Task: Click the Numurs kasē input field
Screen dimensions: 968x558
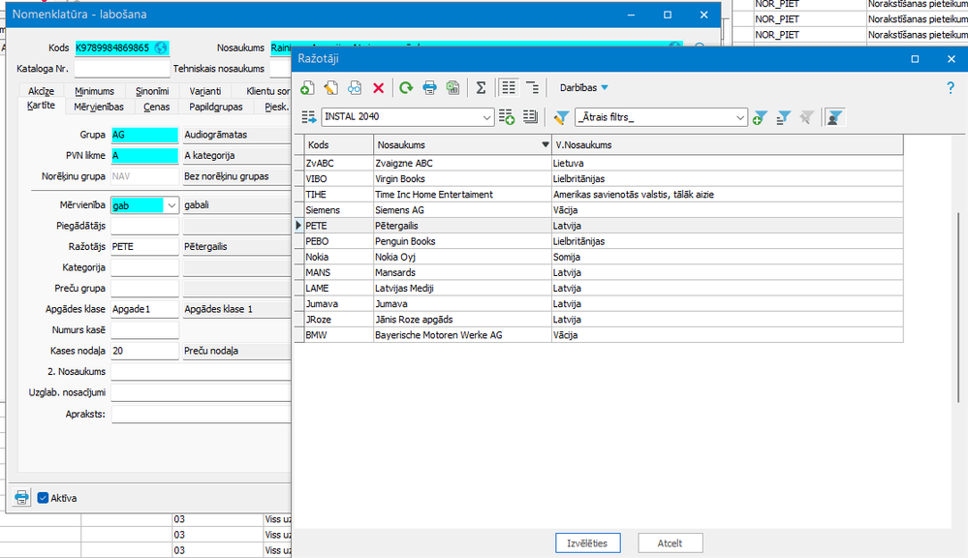Action: tap(144, 329)
